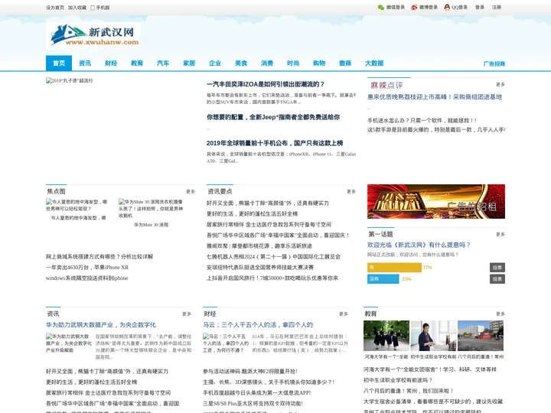Click 投票 button for 没有 option
551x413 pixels.
(x=497, y=279)
